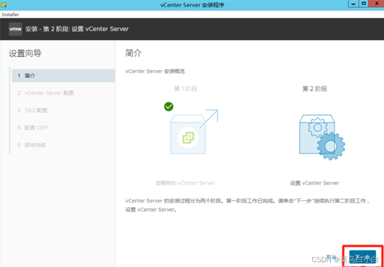The image size is (384, 267).
Task: Click the vCenter app icon in title bar
Action: click(x=4, y=4)
